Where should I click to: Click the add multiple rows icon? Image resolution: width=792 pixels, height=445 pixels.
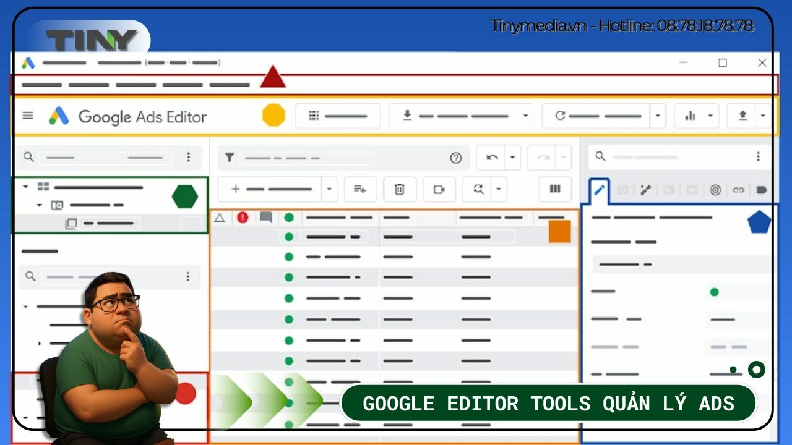tap(359, 189)
